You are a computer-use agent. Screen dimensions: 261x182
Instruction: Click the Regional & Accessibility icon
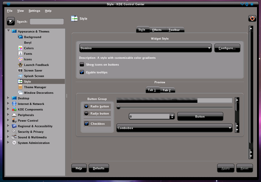point(14,126)
